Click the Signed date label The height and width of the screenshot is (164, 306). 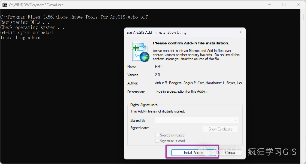[139, 128]
